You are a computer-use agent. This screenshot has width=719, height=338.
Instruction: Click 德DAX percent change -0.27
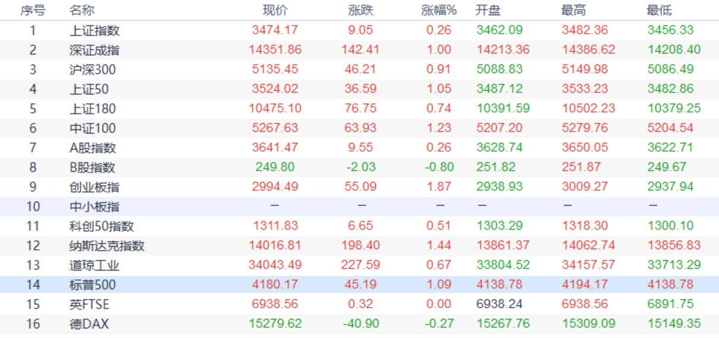click(439, 323)
